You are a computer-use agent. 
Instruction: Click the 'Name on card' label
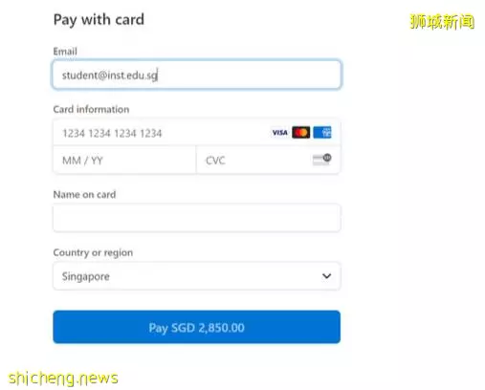pyautogui.click(x=84, y=194)
